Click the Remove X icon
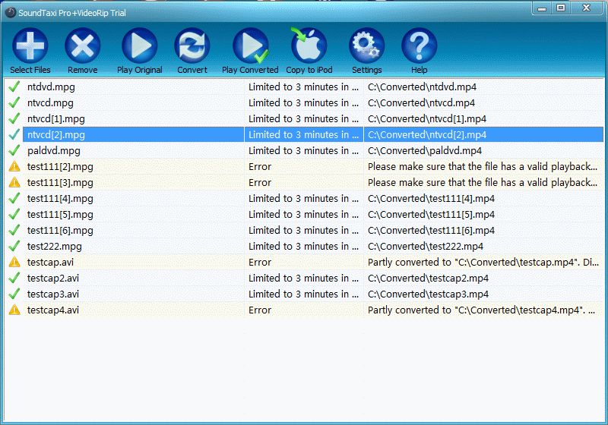Image resolution: width=608 pixels, height=425 pixels. (x=83, y=46)
